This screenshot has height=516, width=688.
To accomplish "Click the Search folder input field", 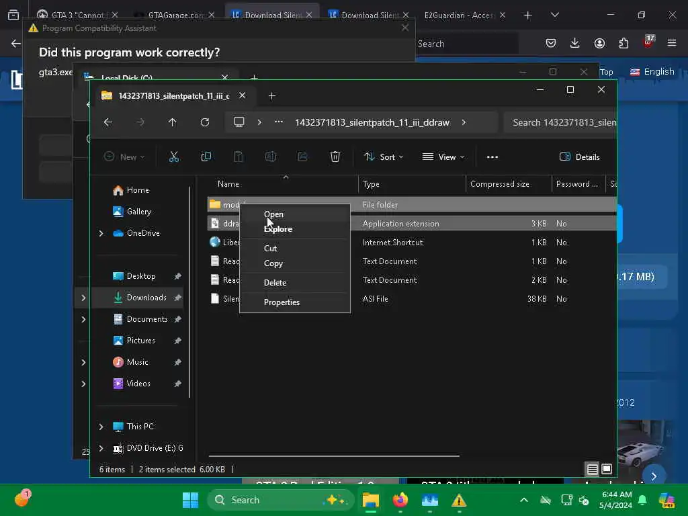I will (x=562, y=122).
